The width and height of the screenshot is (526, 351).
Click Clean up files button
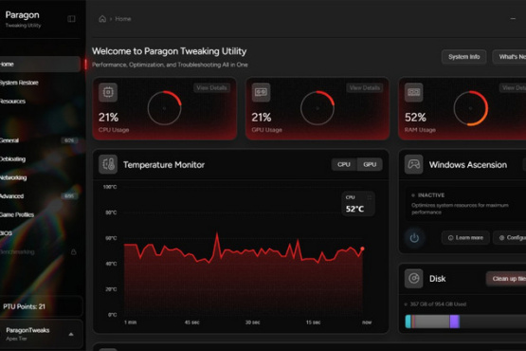pyautogui.click(x=506, y=279)
